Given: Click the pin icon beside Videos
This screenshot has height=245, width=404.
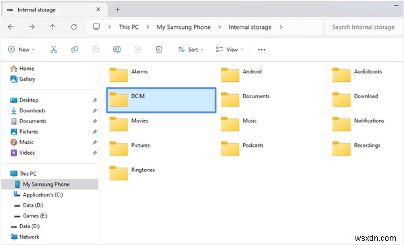Looking at the screenshot, I should click(95, 153).
